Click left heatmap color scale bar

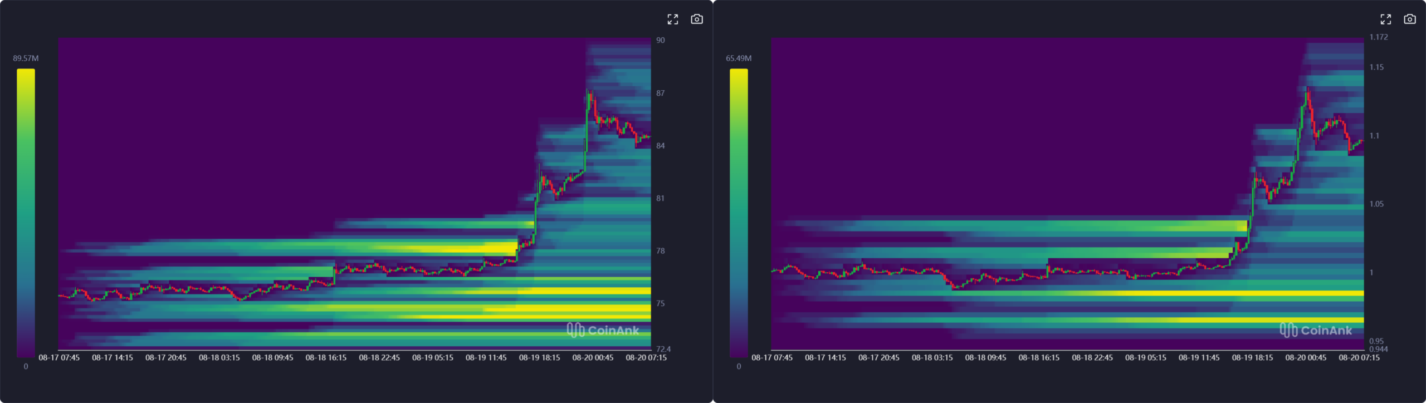coord(26,213)
